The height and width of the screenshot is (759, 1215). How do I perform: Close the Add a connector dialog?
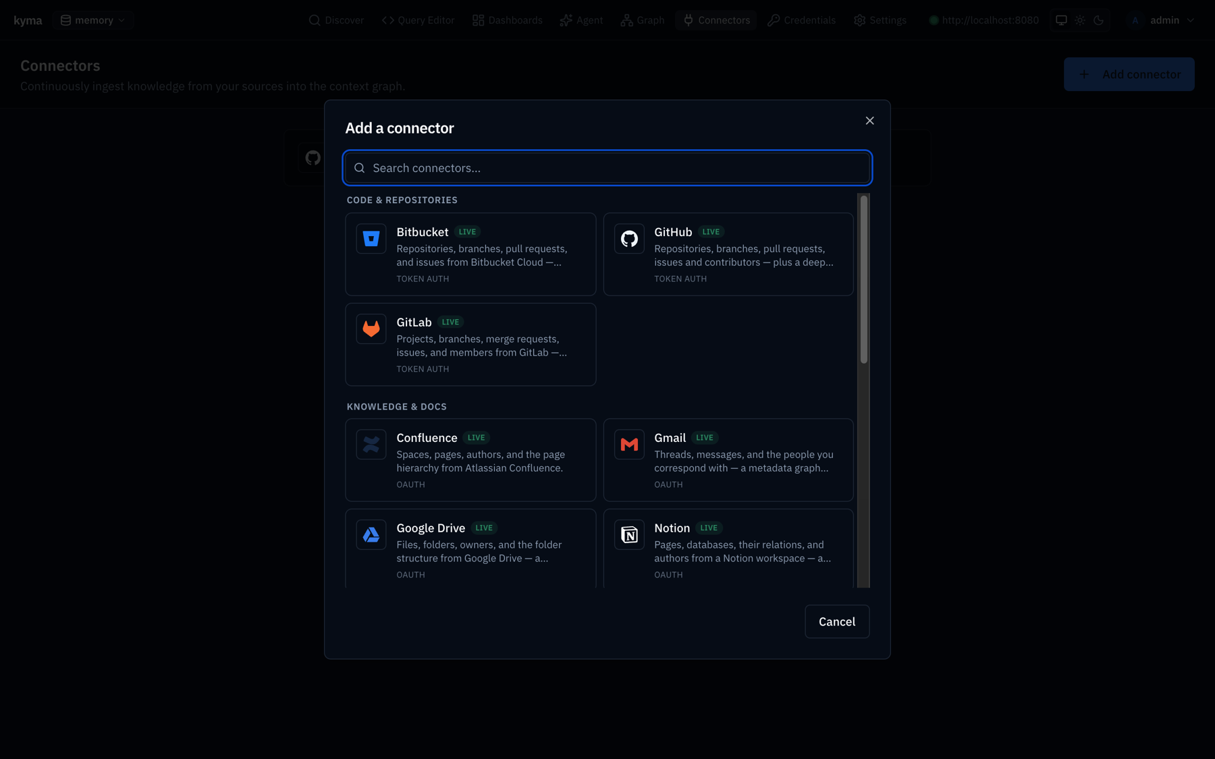(869, 121)
